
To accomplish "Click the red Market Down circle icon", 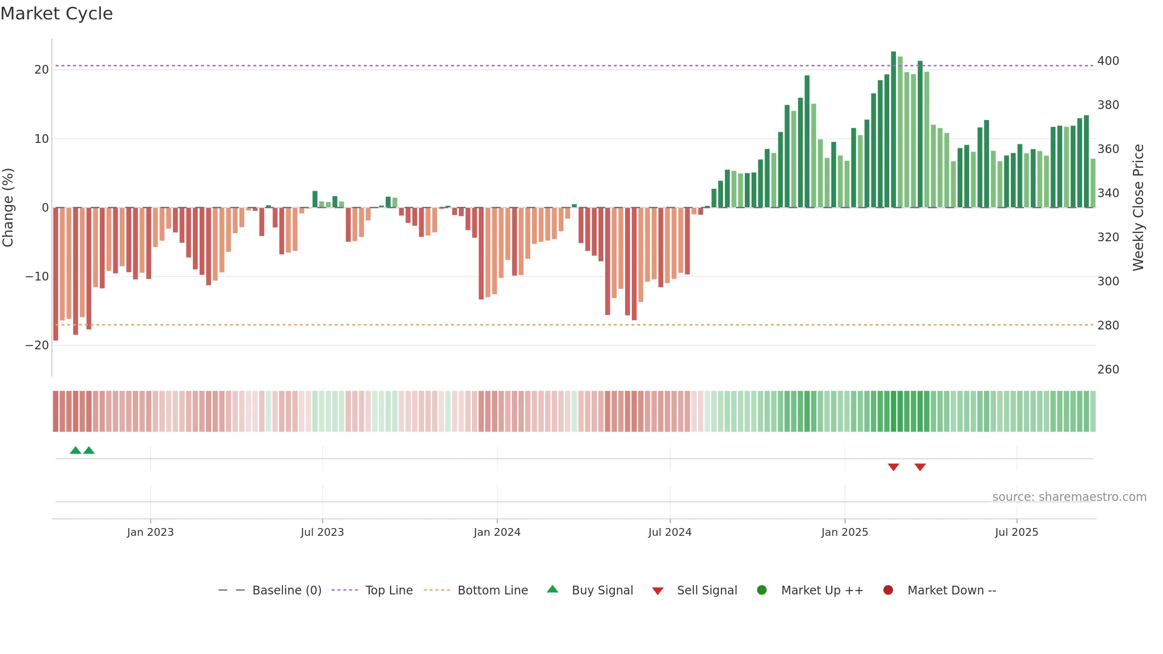I will tap(888, 590).
